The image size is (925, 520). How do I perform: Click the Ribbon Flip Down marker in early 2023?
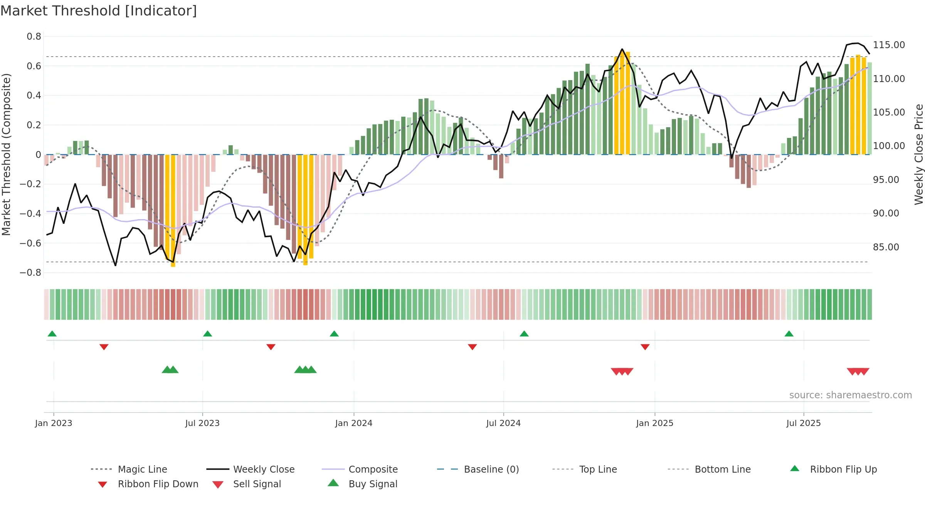tap(104, 347)
